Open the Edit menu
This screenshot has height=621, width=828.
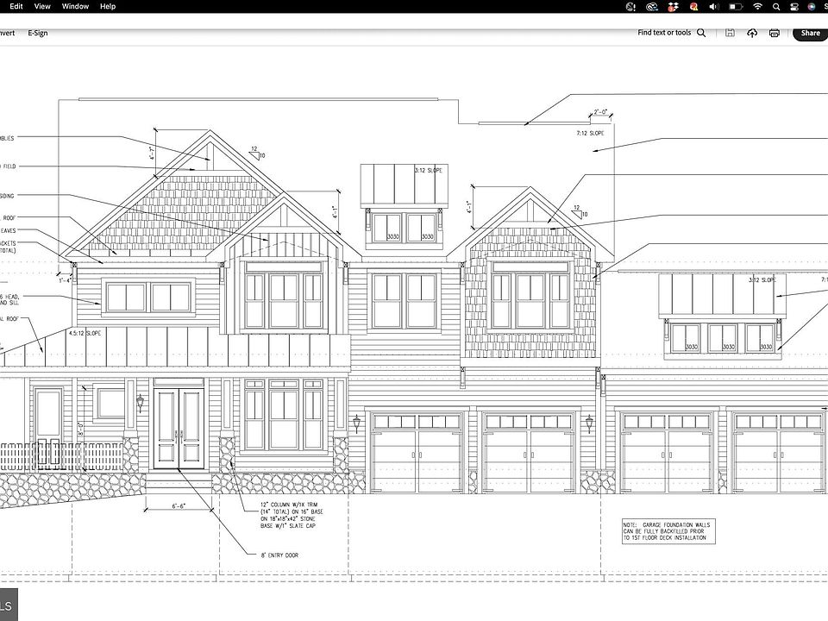16,6
